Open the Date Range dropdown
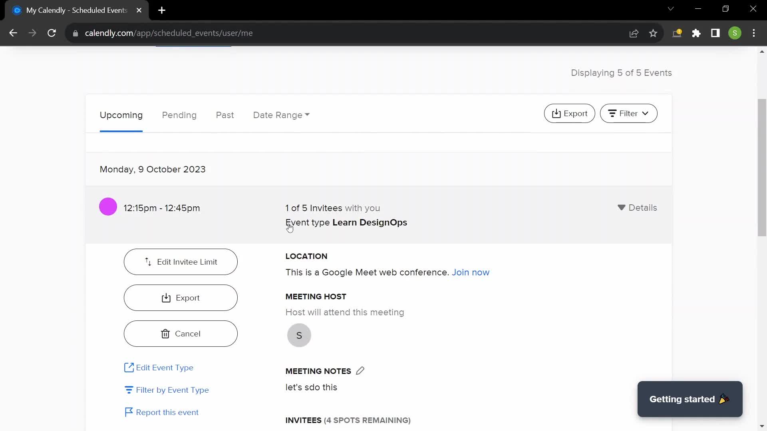 tap(281, 115)
